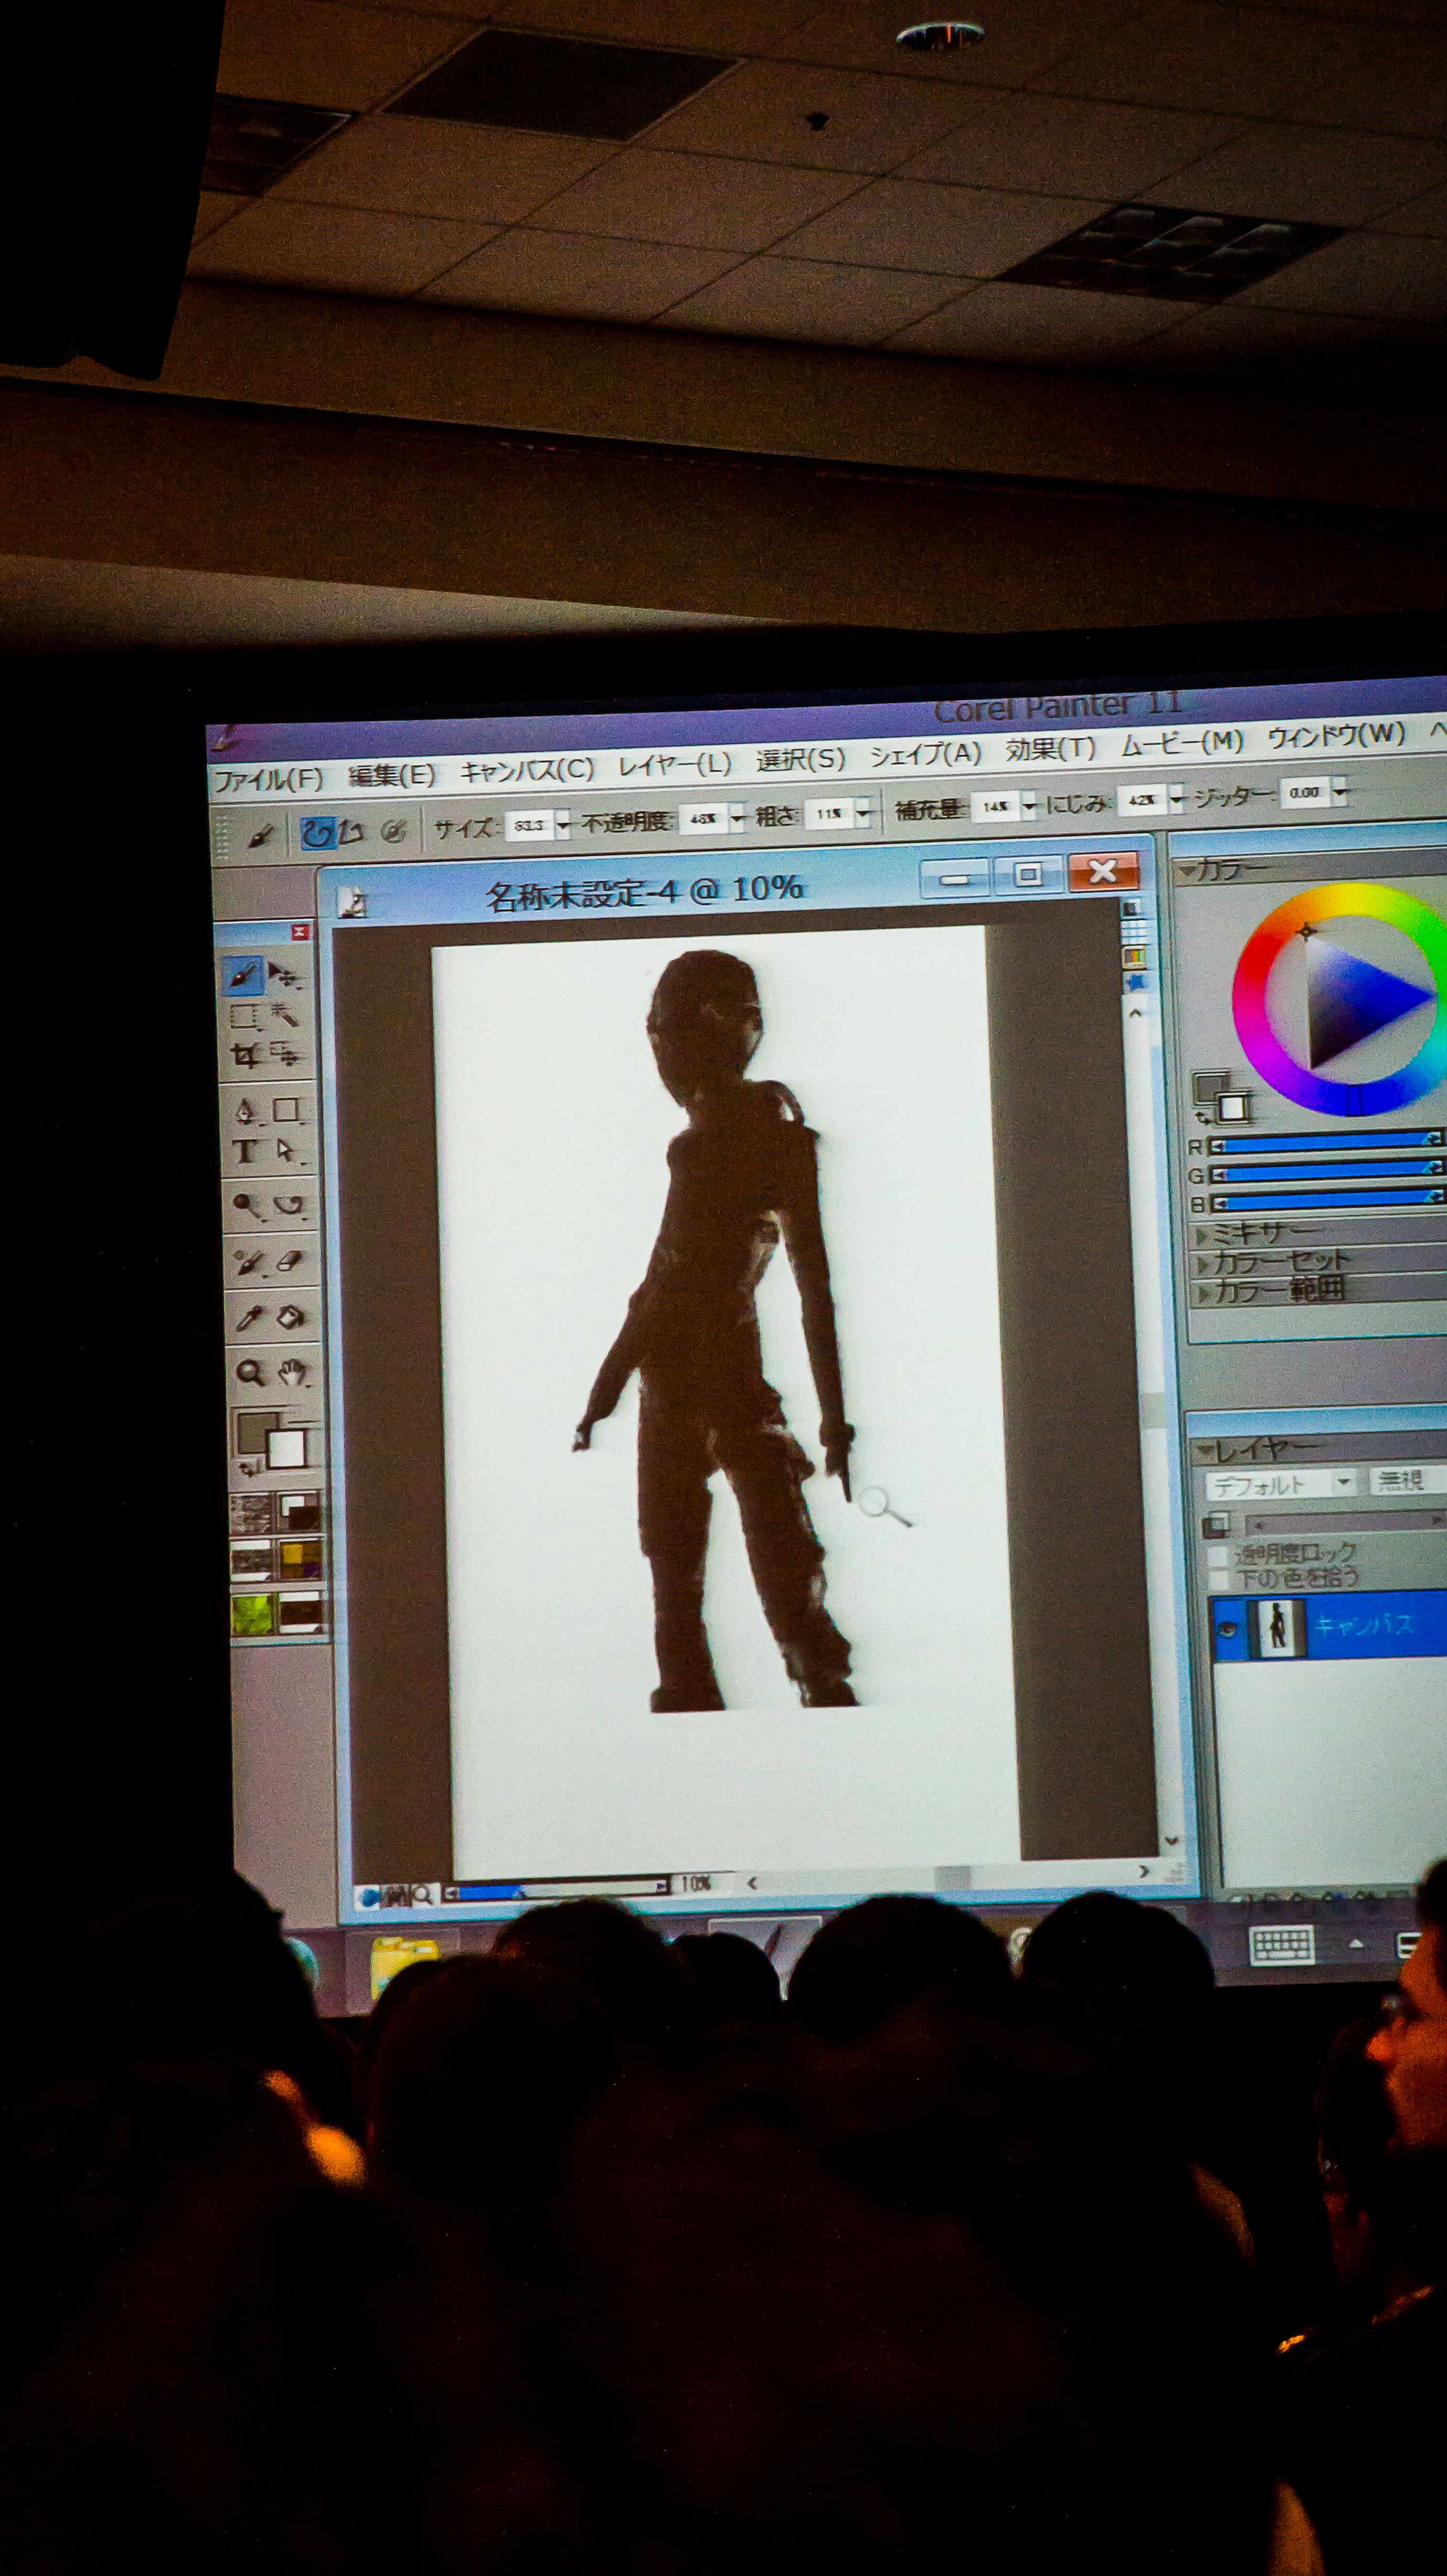Open the 効果(T) menu

(x=1050, y=750)
